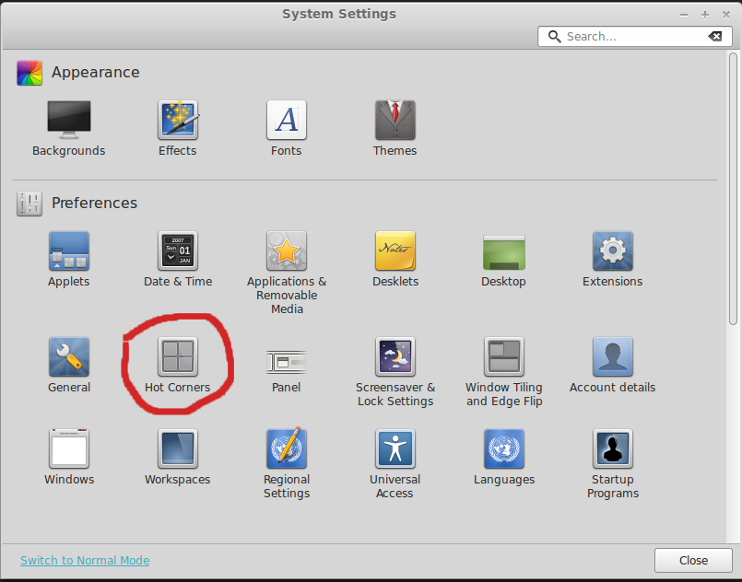Close the System Settings window

click(x=692, y=560)
